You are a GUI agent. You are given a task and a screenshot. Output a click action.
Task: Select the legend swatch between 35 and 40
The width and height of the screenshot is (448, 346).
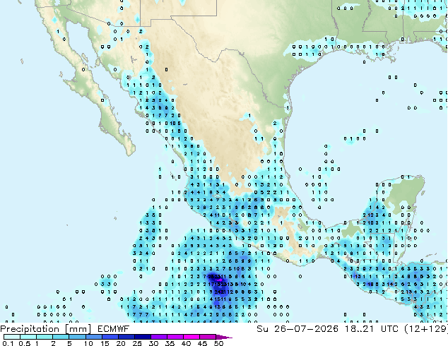click(x=175, y=337)
